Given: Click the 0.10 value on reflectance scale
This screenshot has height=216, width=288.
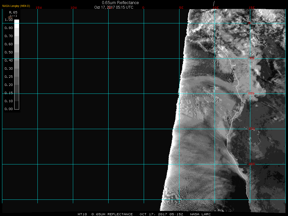Looking at the screenshot, I should coord(9,101).
